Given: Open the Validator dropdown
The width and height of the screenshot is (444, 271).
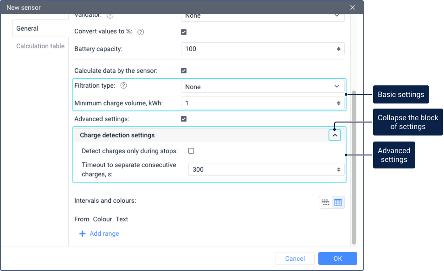Looking at the screenshot, I should point(262,16).
